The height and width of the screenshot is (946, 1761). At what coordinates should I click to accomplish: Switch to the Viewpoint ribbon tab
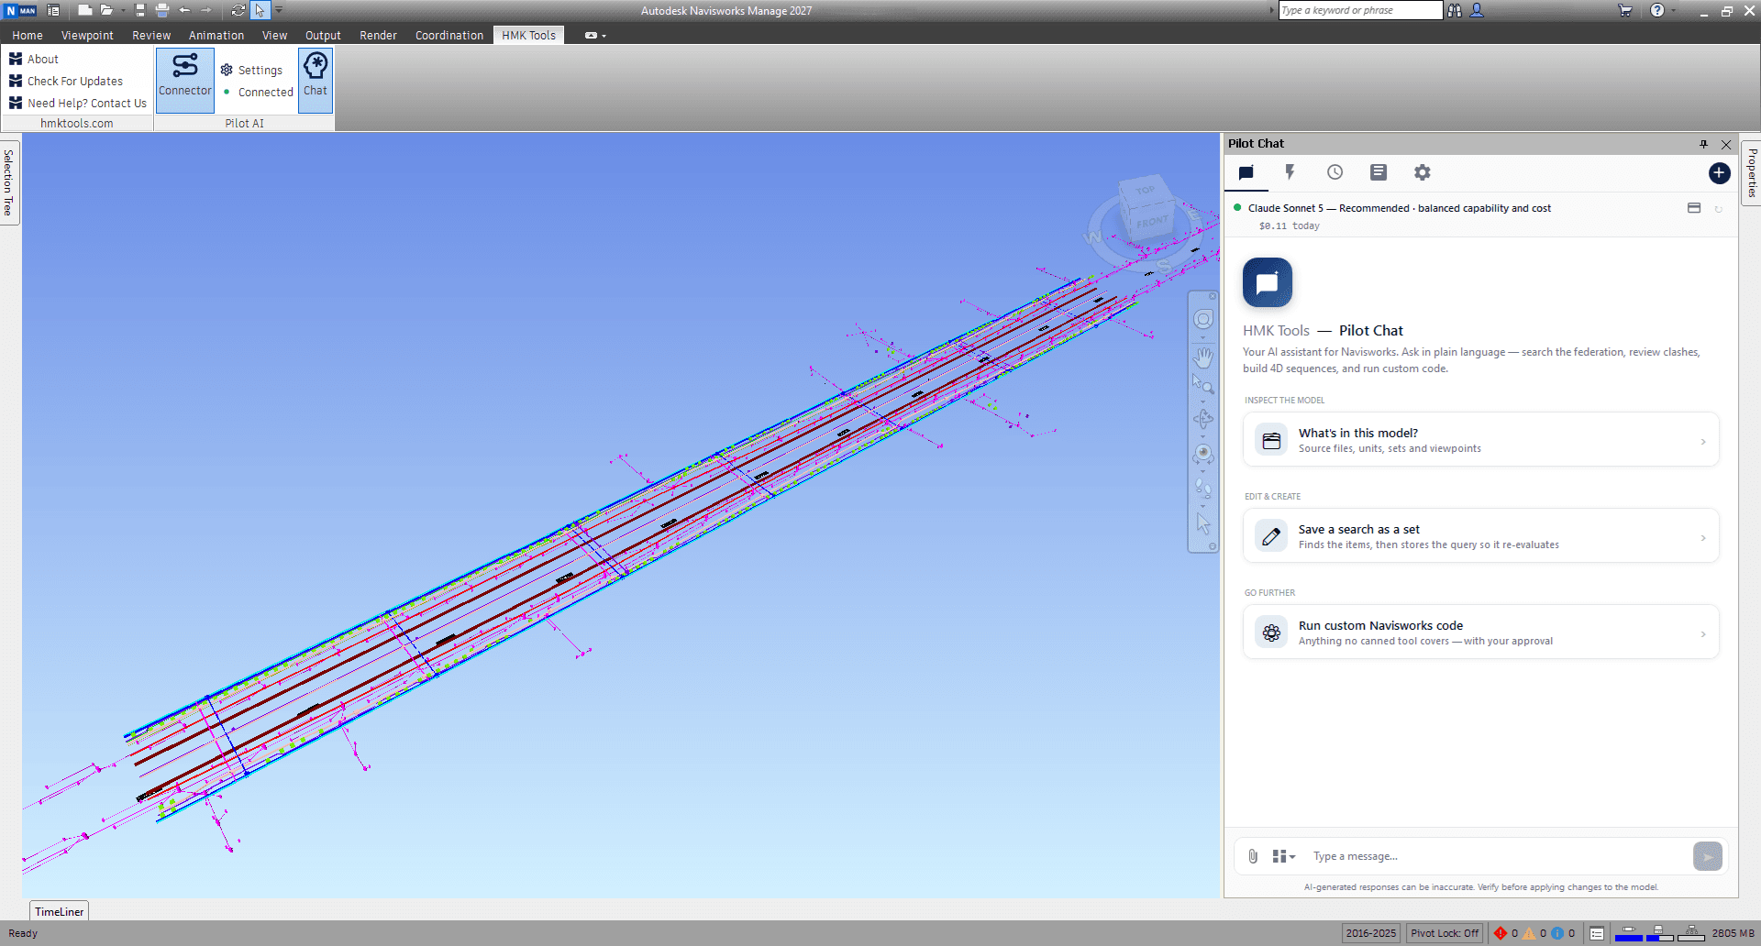[87, 35]
